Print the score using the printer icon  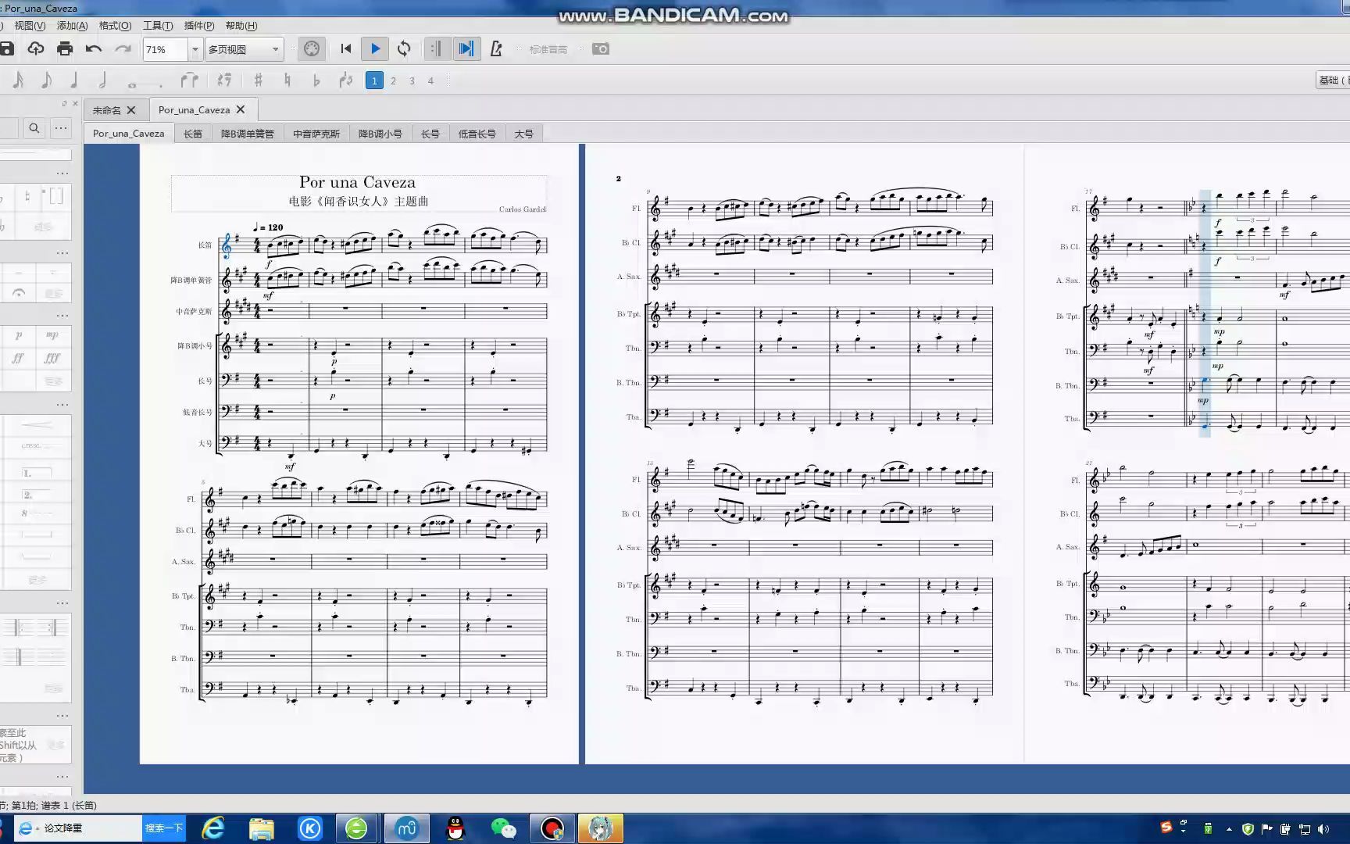[x=65, y=48]
